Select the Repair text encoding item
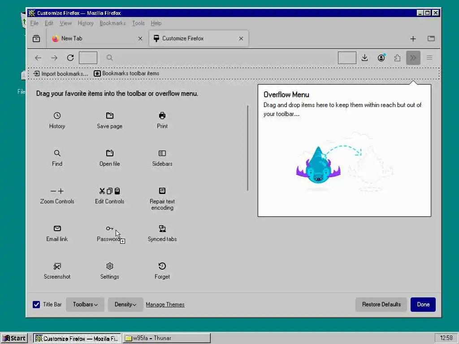 pos(162,198)
